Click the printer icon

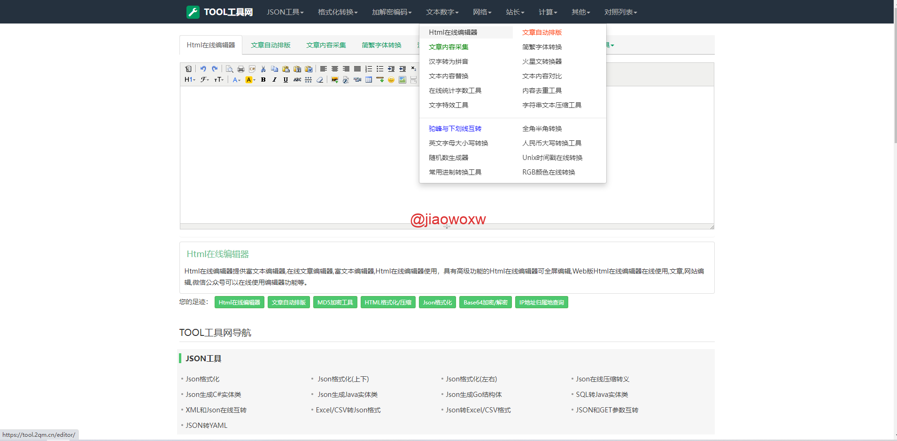241,69
